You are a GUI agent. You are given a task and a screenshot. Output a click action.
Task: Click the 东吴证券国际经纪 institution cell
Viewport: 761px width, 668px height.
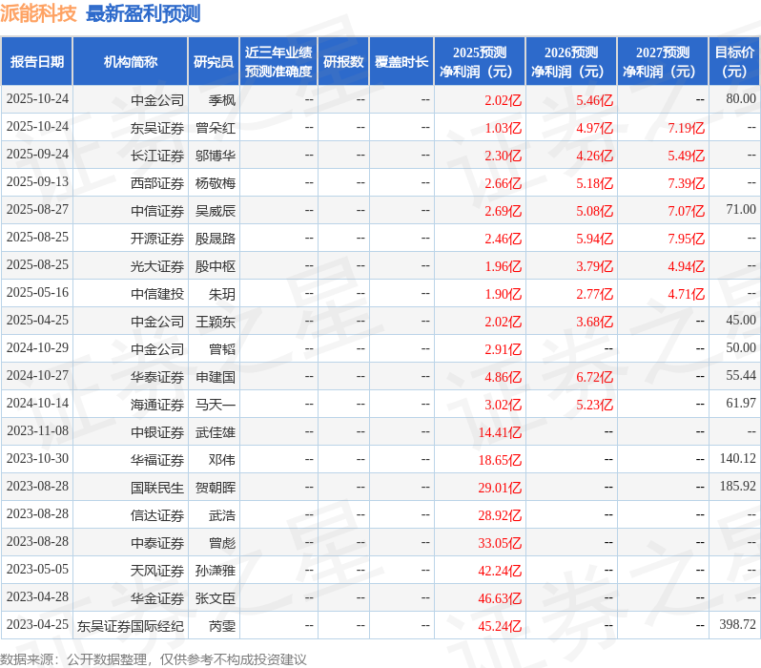pos(131,626)
